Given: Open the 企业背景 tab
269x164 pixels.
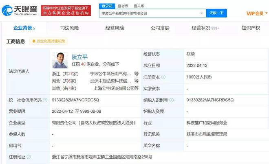Looking at the screenshot, I should (x=24, y=28).
